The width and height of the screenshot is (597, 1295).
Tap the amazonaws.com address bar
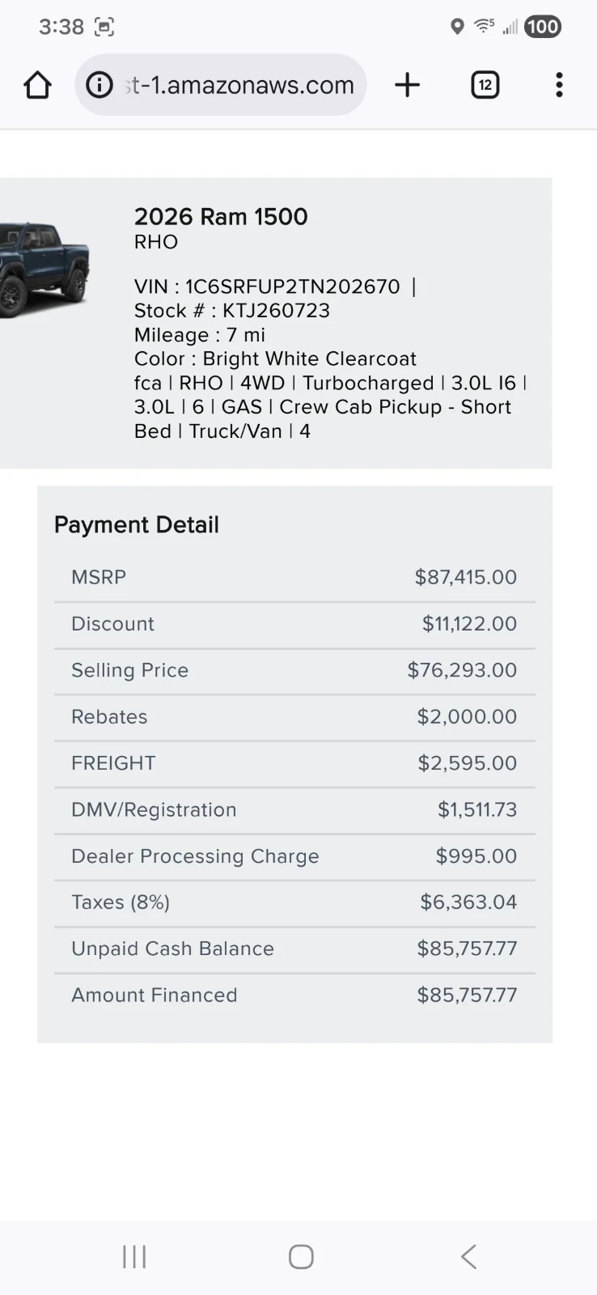[x=239, y=85]
